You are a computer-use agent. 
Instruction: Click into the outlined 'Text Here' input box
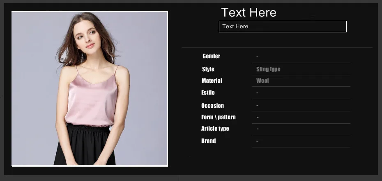pos(283,27)
